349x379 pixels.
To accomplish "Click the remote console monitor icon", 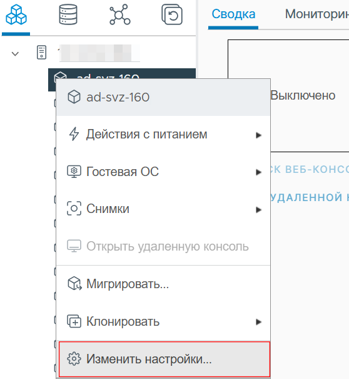I will (x=74, y=246).
